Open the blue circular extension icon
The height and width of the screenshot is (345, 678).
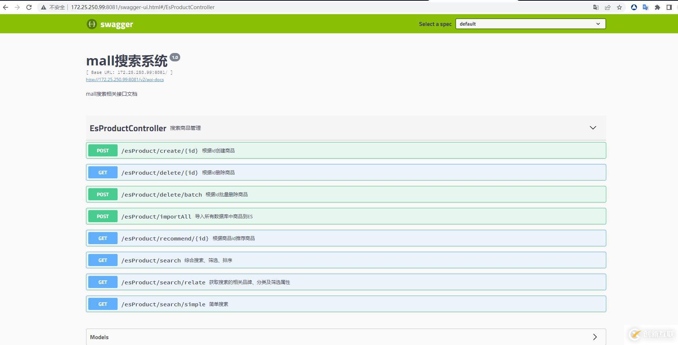click(x=634, y=7)
